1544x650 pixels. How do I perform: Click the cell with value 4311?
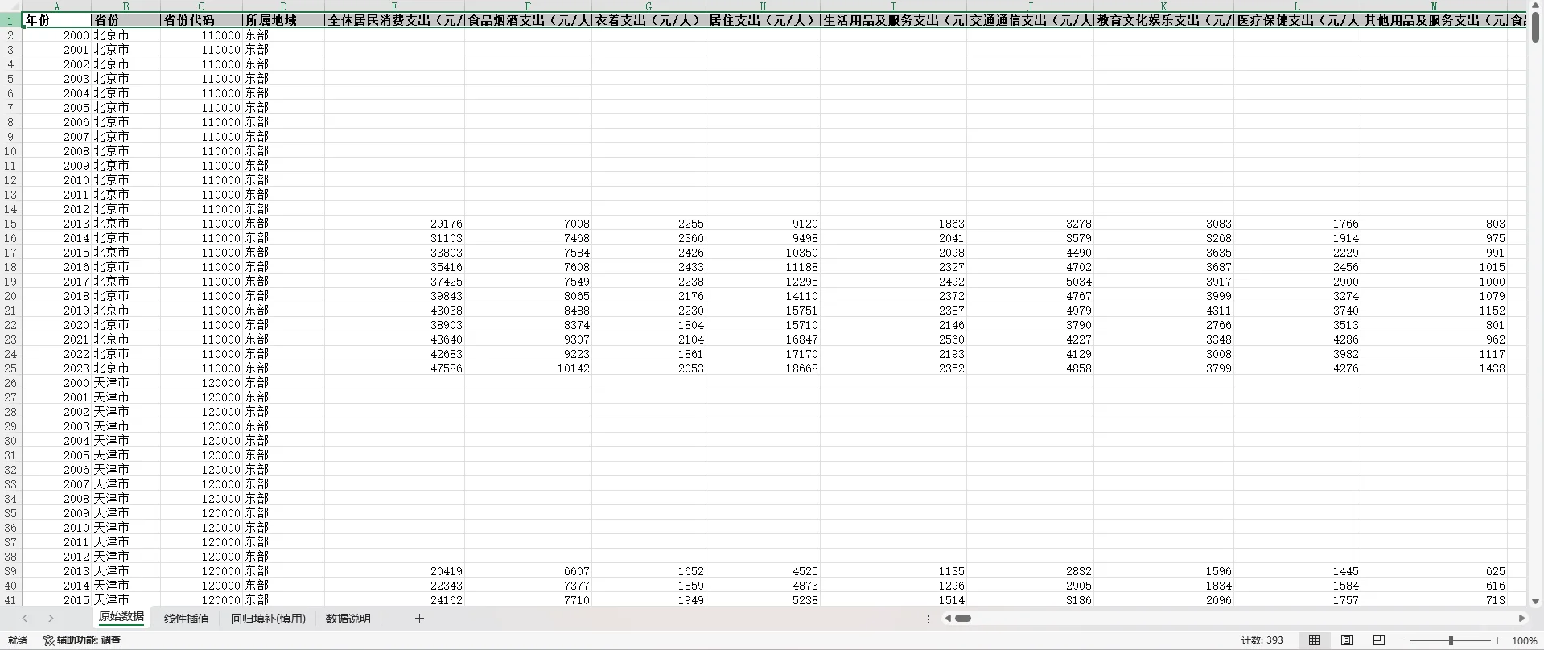pos(1163,311)
